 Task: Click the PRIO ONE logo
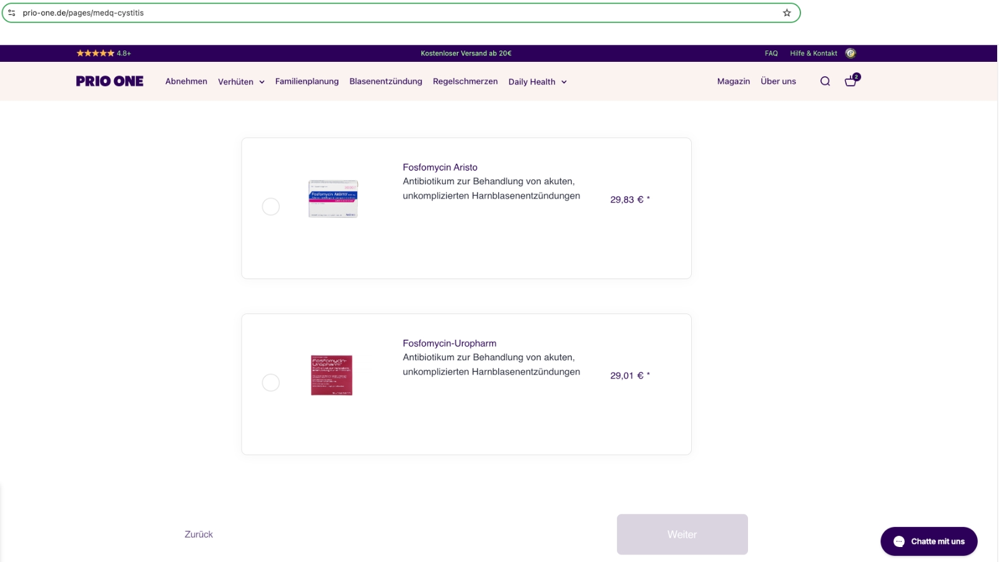(110, 81)
